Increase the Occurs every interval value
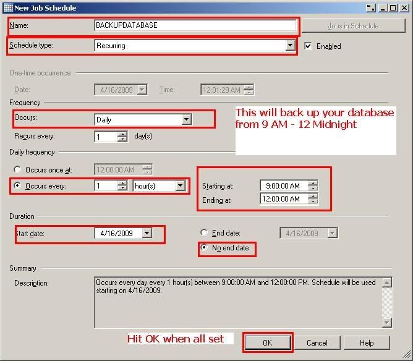Screen dimensions: 413x361 (122, 183)
